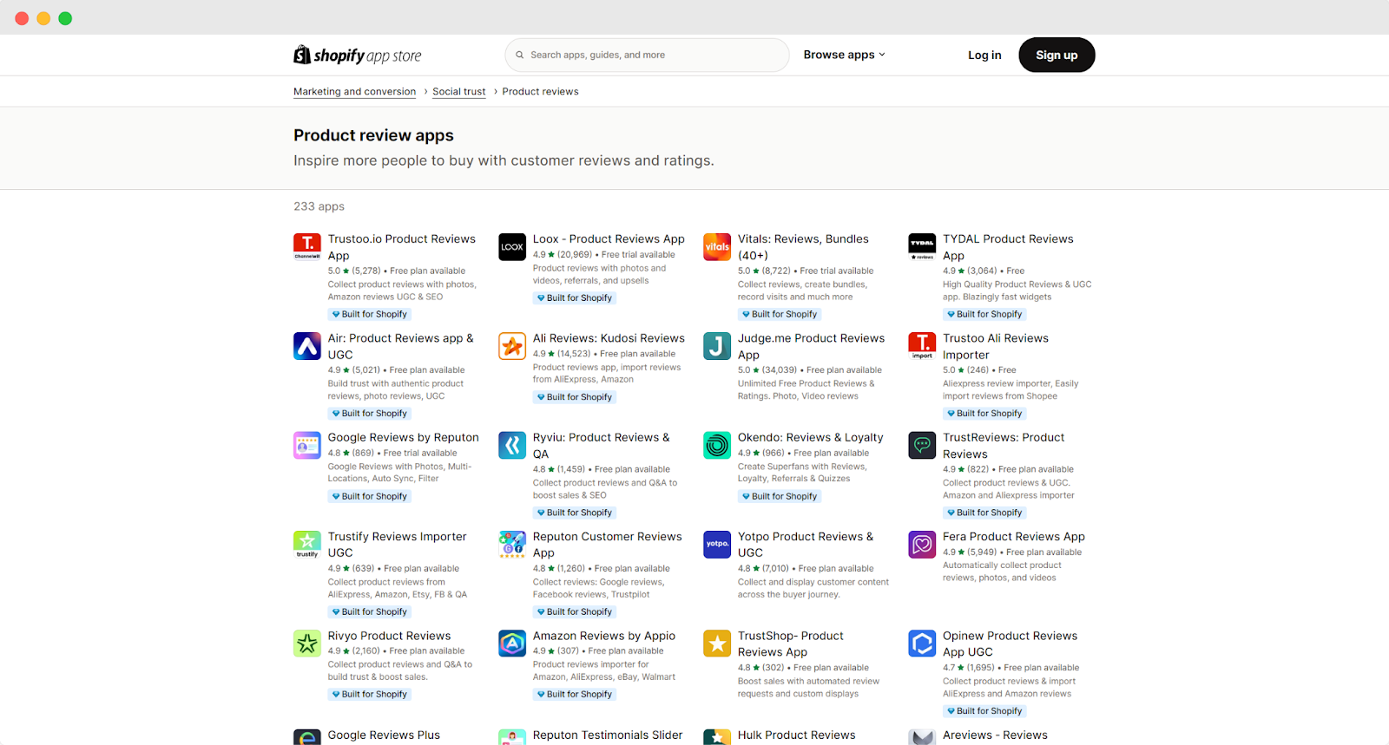
Task: Open Opinew Product Reviews App UGC title
Action: point(1010,644)
